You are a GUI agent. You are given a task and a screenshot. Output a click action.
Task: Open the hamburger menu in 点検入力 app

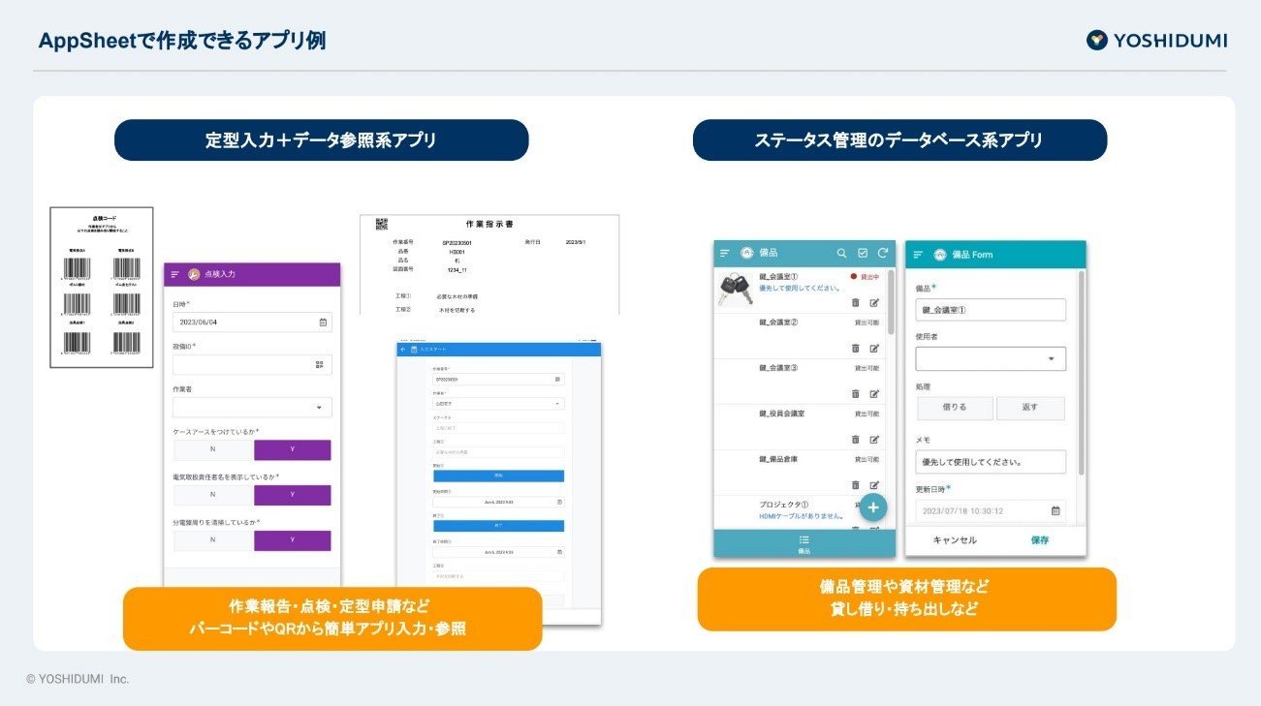pos(175,274)
